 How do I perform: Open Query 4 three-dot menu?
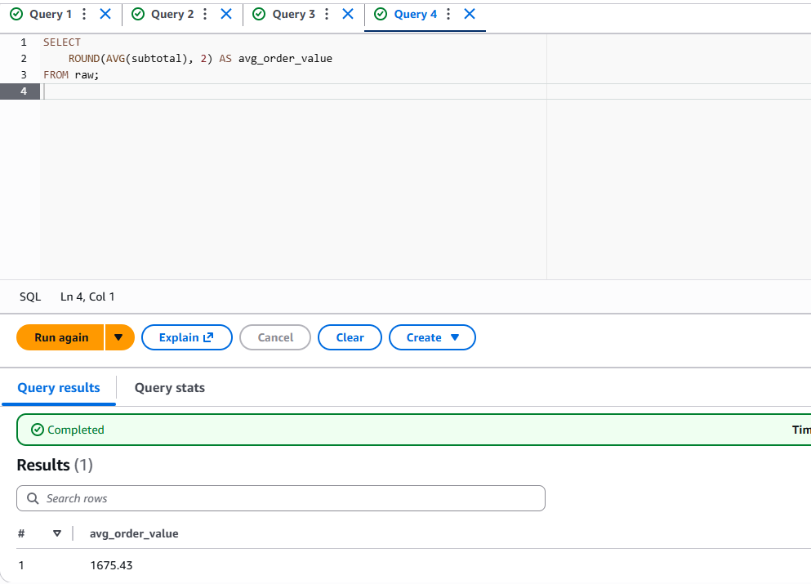pyautogui.click(x=448, y=15)
